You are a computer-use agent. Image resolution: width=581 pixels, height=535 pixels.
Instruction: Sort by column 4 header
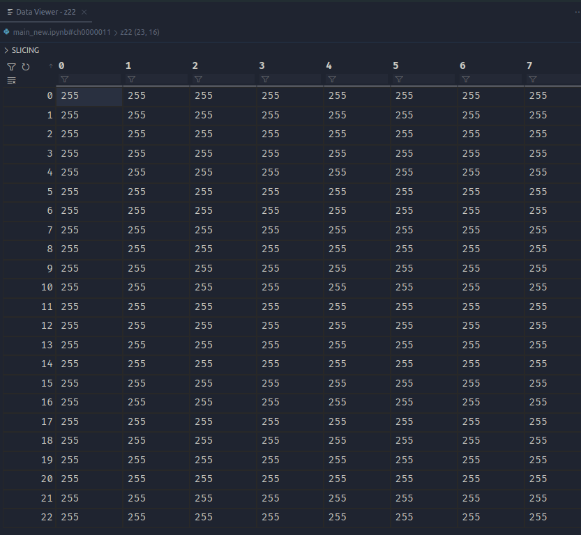pyautogui.click(x=329, y=66)
